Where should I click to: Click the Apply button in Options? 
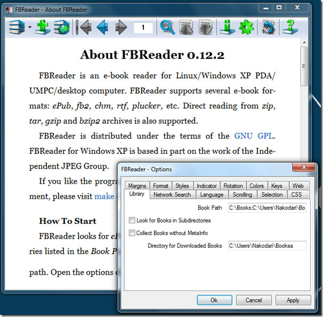293,300
